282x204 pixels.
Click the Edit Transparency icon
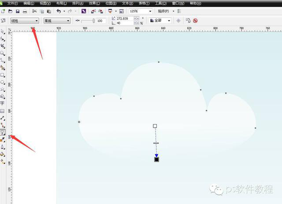(x=3, y=21)
